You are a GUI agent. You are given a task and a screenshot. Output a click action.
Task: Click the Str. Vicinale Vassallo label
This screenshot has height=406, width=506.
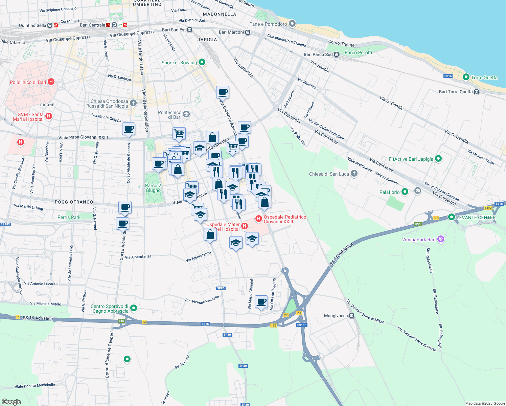[202, 300]
